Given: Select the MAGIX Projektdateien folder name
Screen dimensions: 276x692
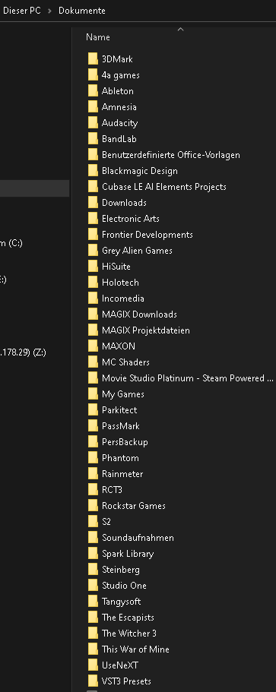Looking at the screenshot, I should tap(146, 330).
